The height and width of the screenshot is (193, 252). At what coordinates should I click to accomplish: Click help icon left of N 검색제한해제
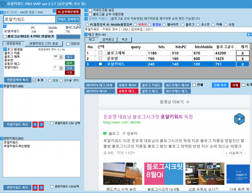55,11
